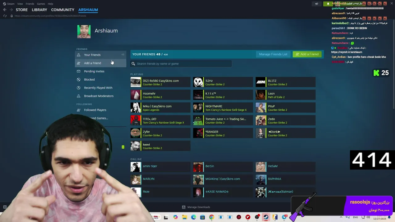Open Recently Played With

click(101, 88)
